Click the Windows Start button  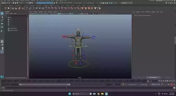tap(70, 94)
